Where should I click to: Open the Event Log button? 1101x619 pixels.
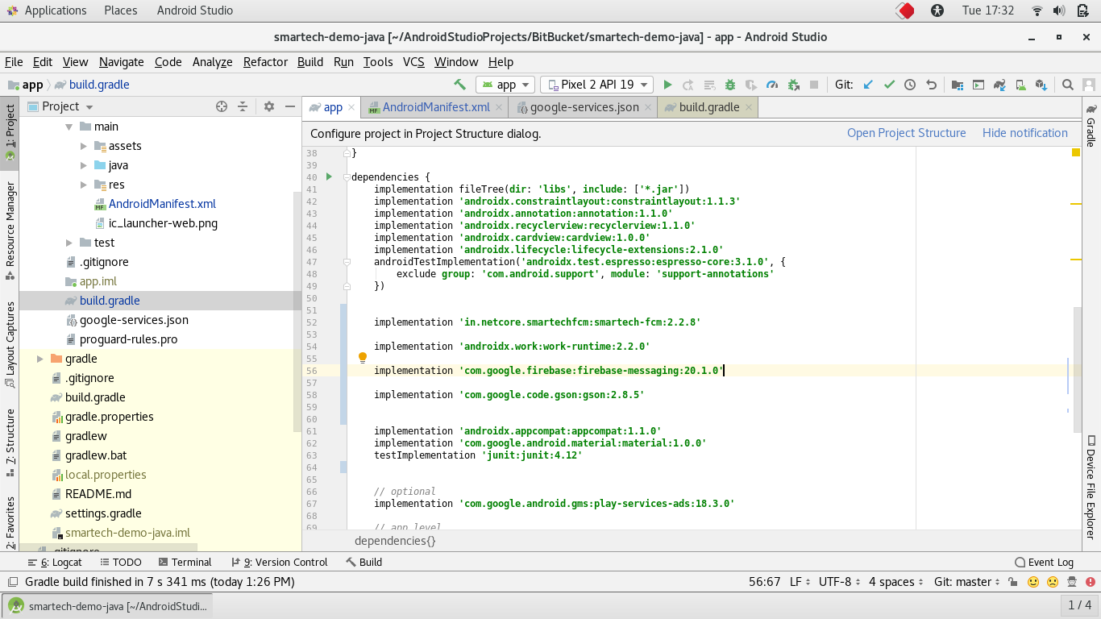click(x=1045, y=562)
